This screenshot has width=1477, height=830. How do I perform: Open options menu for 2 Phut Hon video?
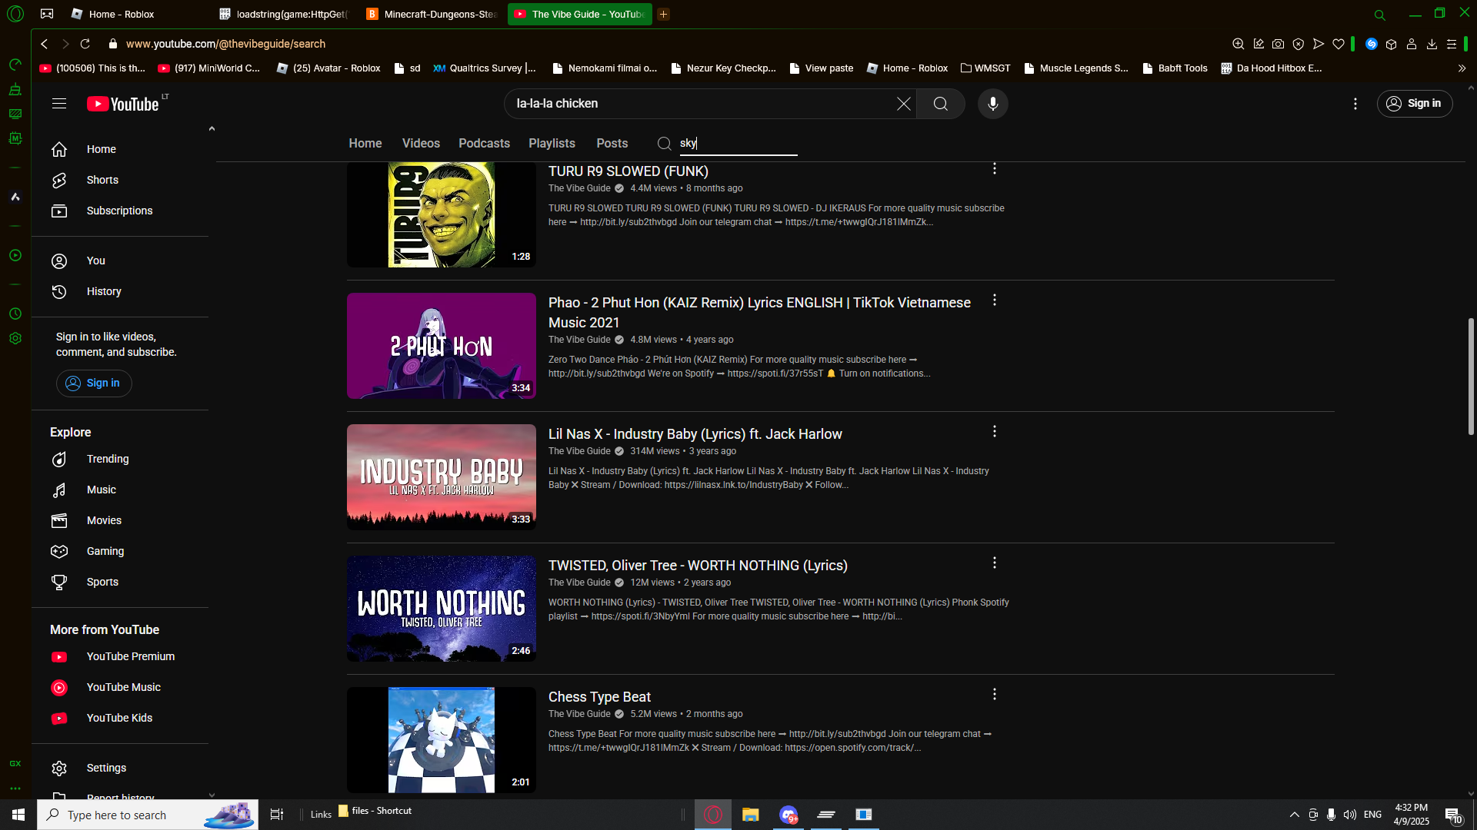(x=995, y=300)
